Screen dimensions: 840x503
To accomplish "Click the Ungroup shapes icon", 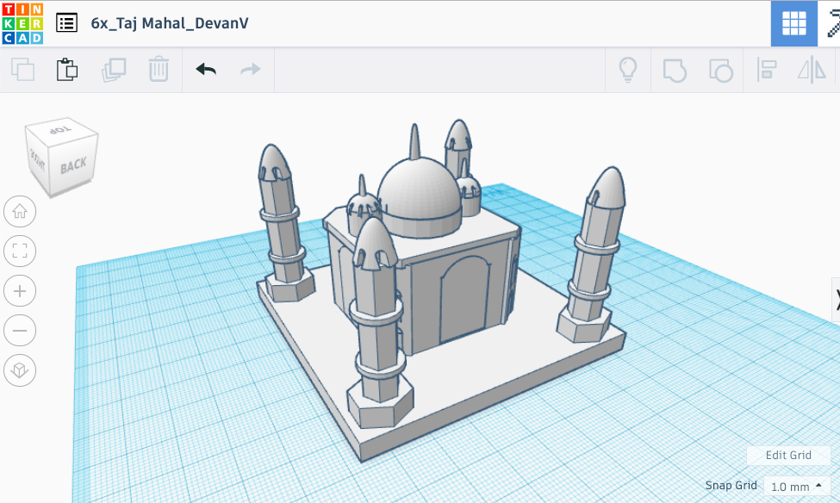I will pos(719,70).
